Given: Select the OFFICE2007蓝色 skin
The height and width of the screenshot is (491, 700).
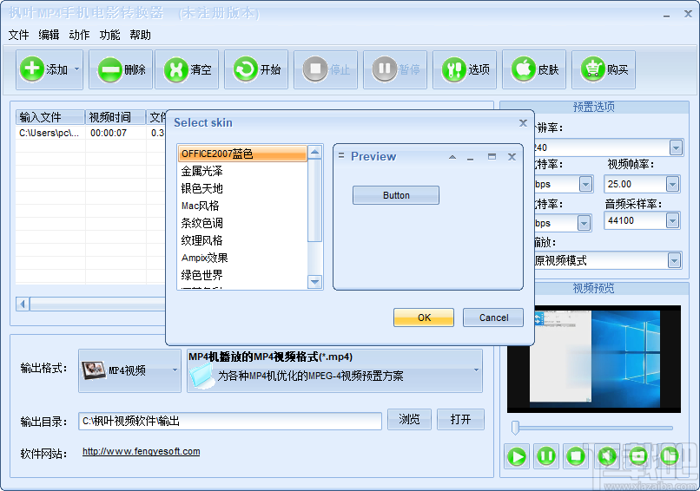Looking at the screenshot, I should 242,154.
